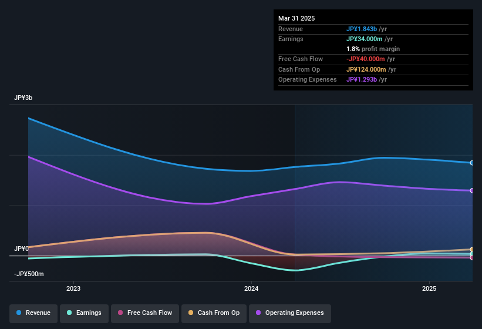Click the JP¥1.293b operating expenses value
The width and height of the screenshot is (482, 329).
(362, 80)
